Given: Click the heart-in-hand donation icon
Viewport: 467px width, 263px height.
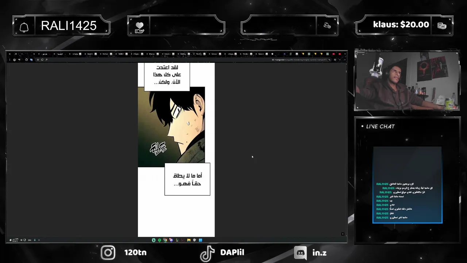Looking at the screenshot, I should pos(139,27).
